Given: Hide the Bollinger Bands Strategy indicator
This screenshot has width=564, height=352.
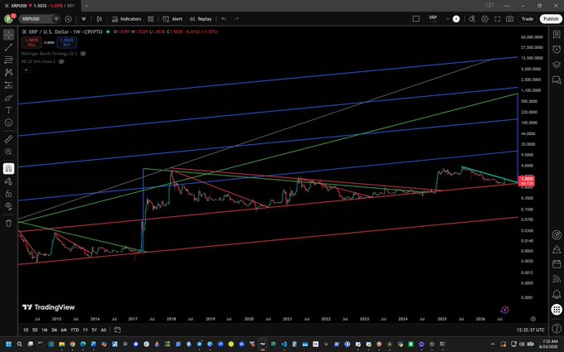Looking at the screenshot, I should click(83, 54).
